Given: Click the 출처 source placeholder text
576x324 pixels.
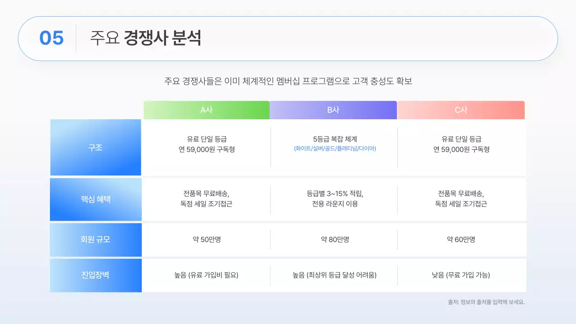Looking at the screenshot, I should (x=486, y=302).
